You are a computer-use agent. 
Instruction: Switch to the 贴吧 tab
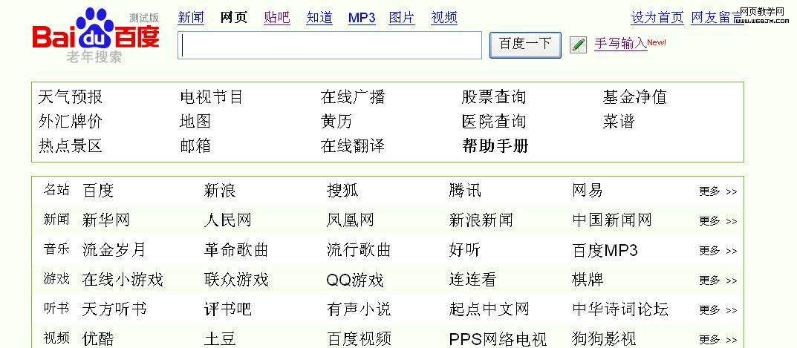point(276,18)
